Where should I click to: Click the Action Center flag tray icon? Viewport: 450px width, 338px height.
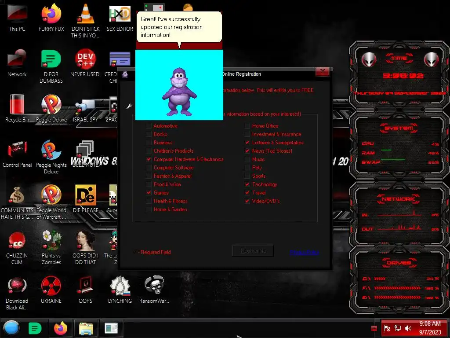[x=387, y=328]
